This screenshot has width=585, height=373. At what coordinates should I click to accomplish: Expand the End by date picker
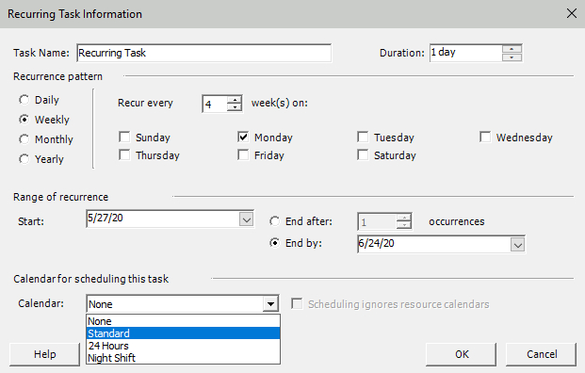(517, 245)
